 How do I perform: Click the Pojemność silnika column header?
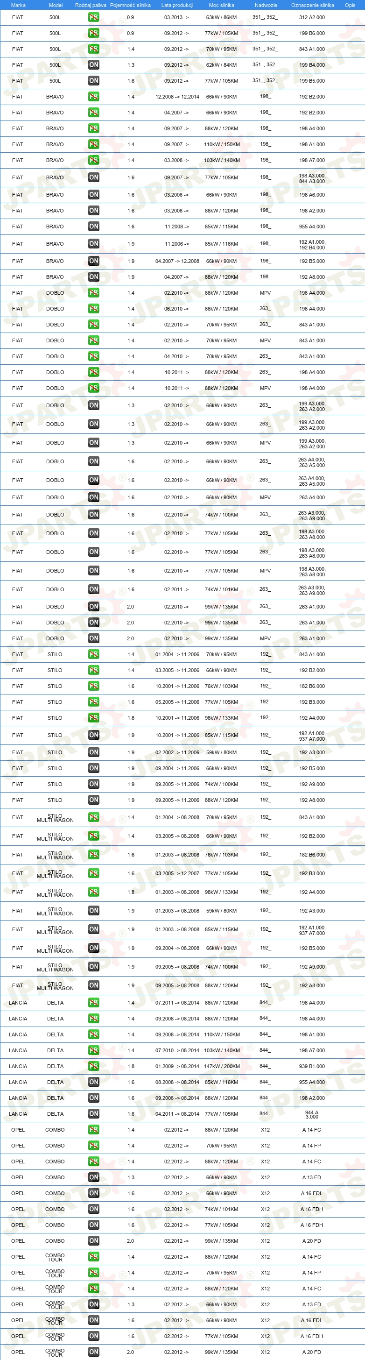coord(130,5)
